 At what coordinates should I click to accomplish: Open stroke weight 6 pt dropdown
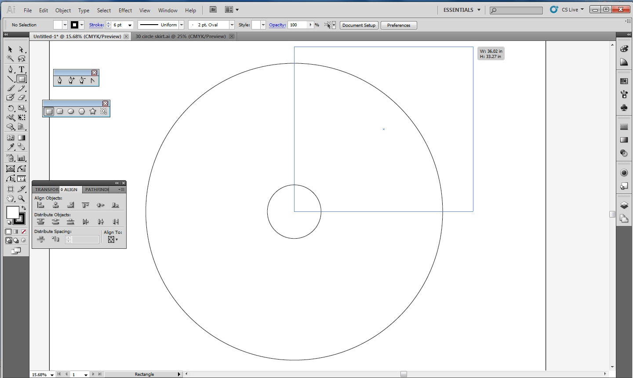tap(130, 25)
